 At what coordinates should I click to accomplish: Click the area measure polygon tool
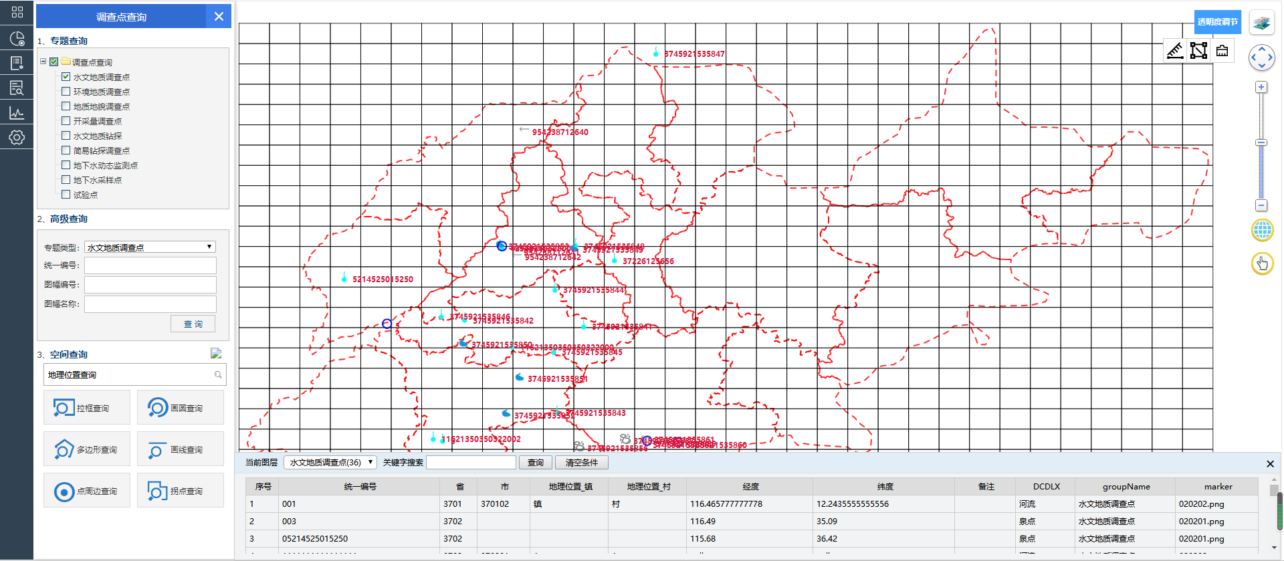[x=1198, y=51]
